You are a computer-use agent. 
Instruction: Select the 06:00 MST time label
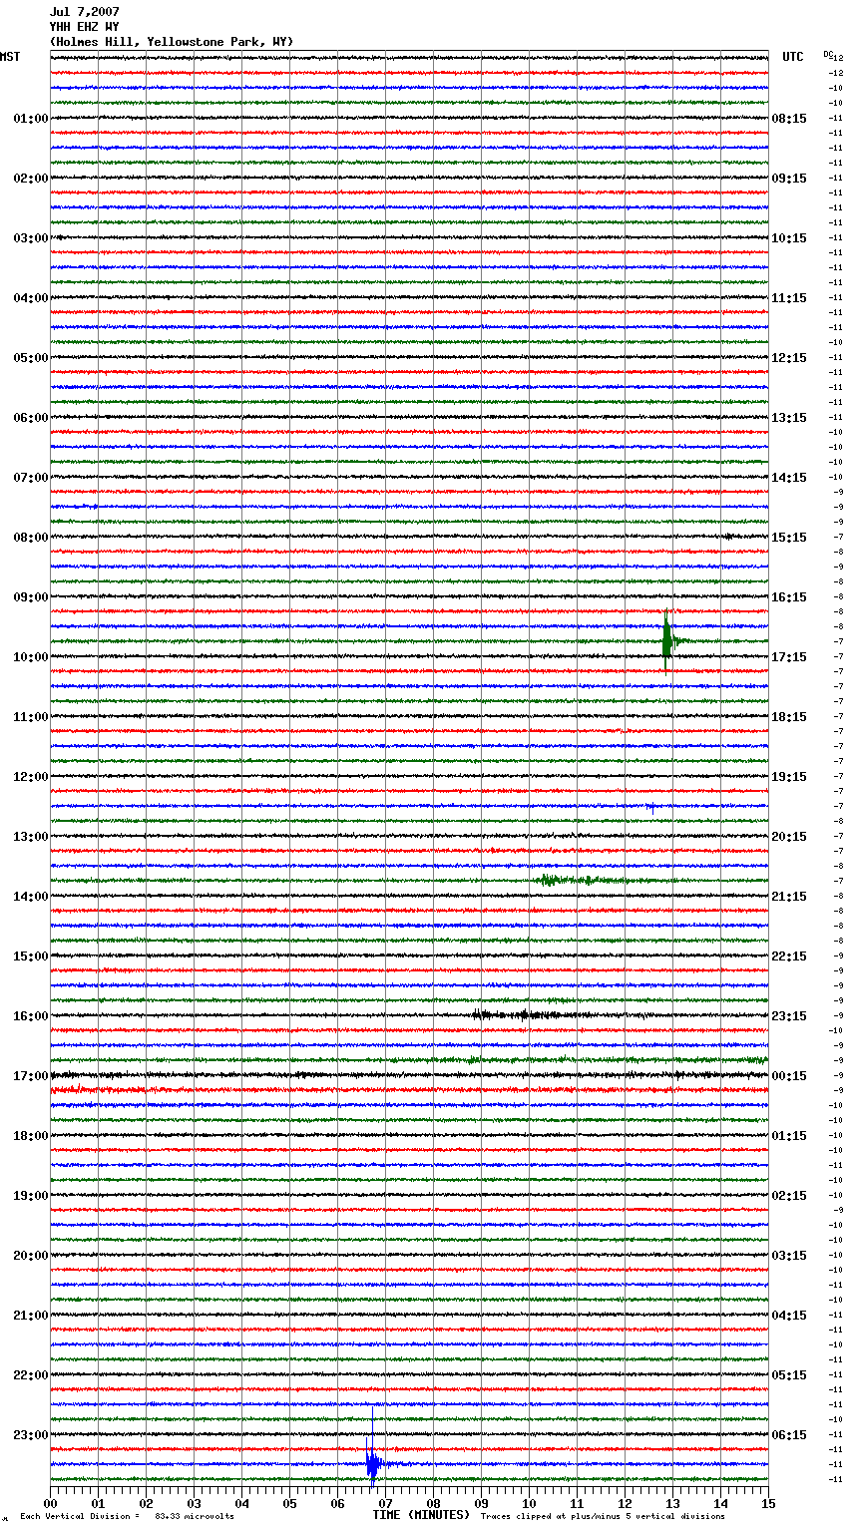point(31,418)
